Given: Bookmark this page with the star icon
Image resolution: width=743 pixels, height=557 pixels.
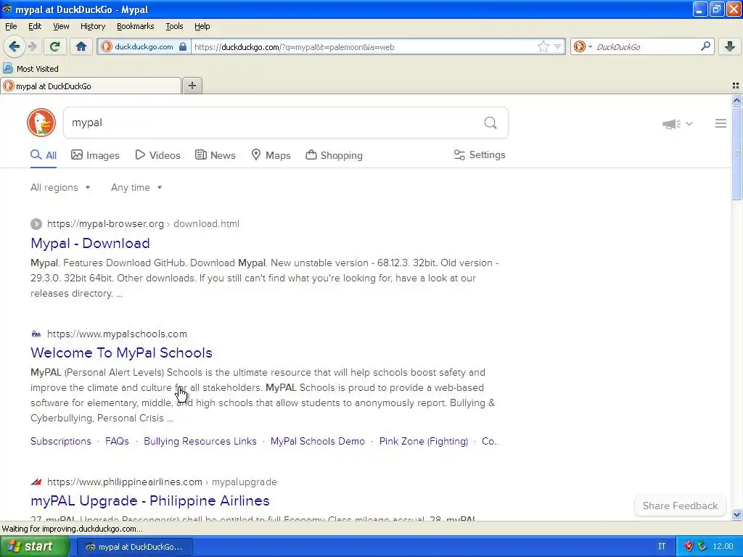Looking at the screenshot, I should 543,46.
